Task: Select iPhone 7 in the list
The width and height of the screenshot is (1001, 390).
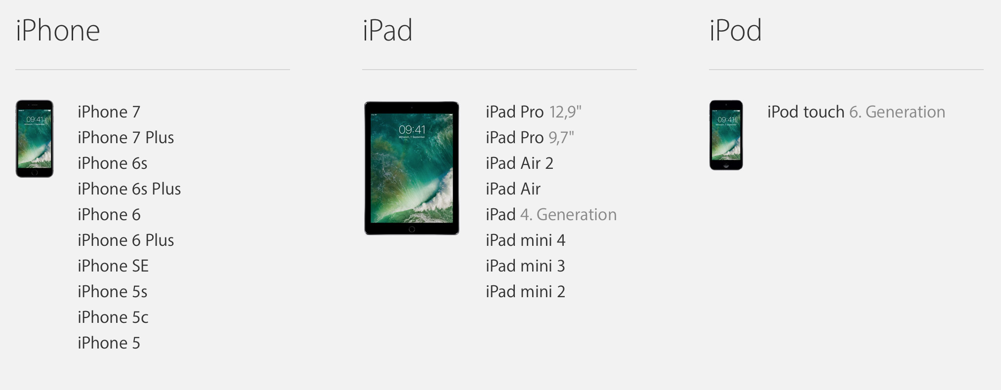Action: pyautogui.click(x=109, y=112)
